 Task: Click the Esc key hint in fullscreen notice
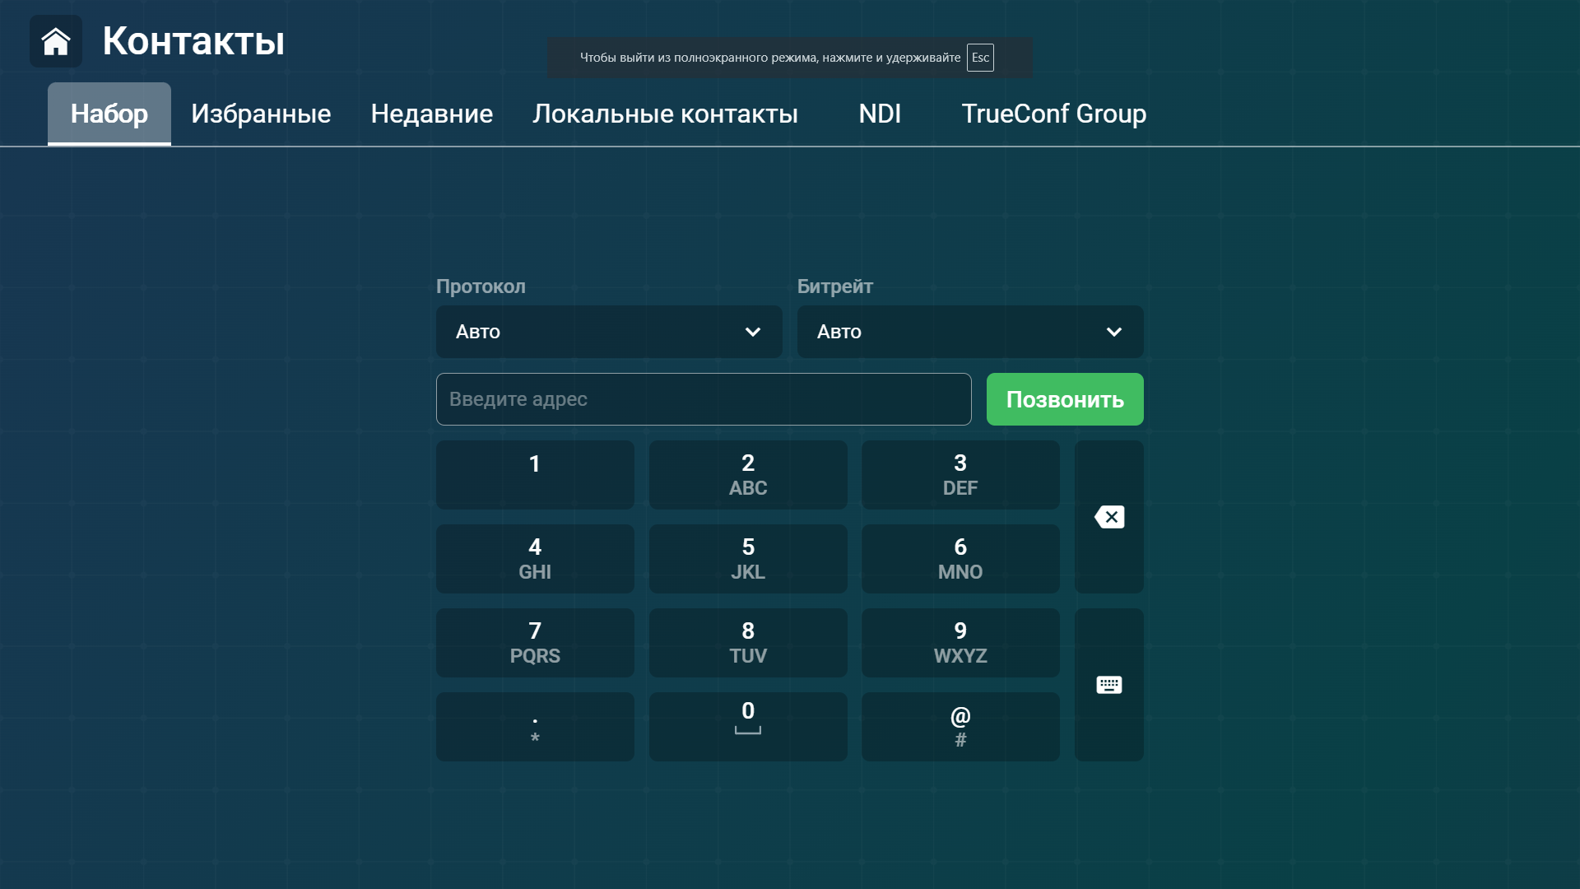click(980, 58)
